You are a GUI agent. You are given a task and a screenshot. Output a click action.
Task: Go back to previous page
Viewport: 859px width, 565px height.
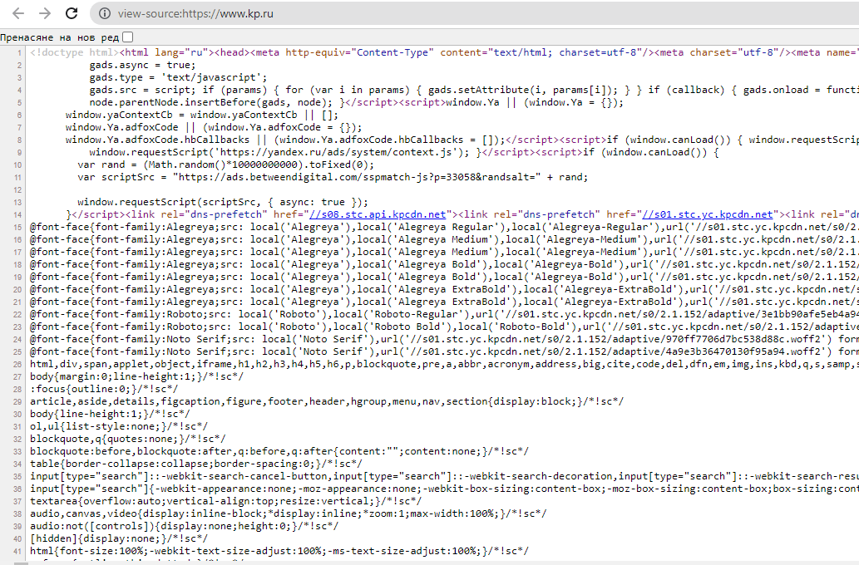(x=18, y=13)
